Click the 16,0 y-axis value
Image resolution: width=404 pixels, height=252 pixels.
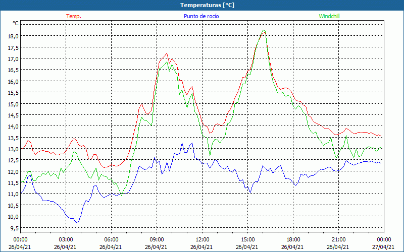pos(14,82)
